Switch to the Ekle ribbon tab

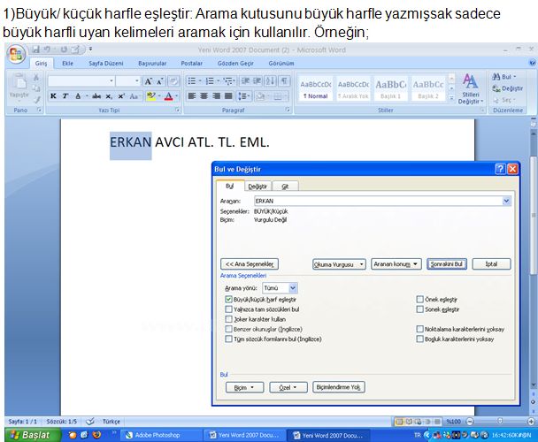tap(67, 63)
